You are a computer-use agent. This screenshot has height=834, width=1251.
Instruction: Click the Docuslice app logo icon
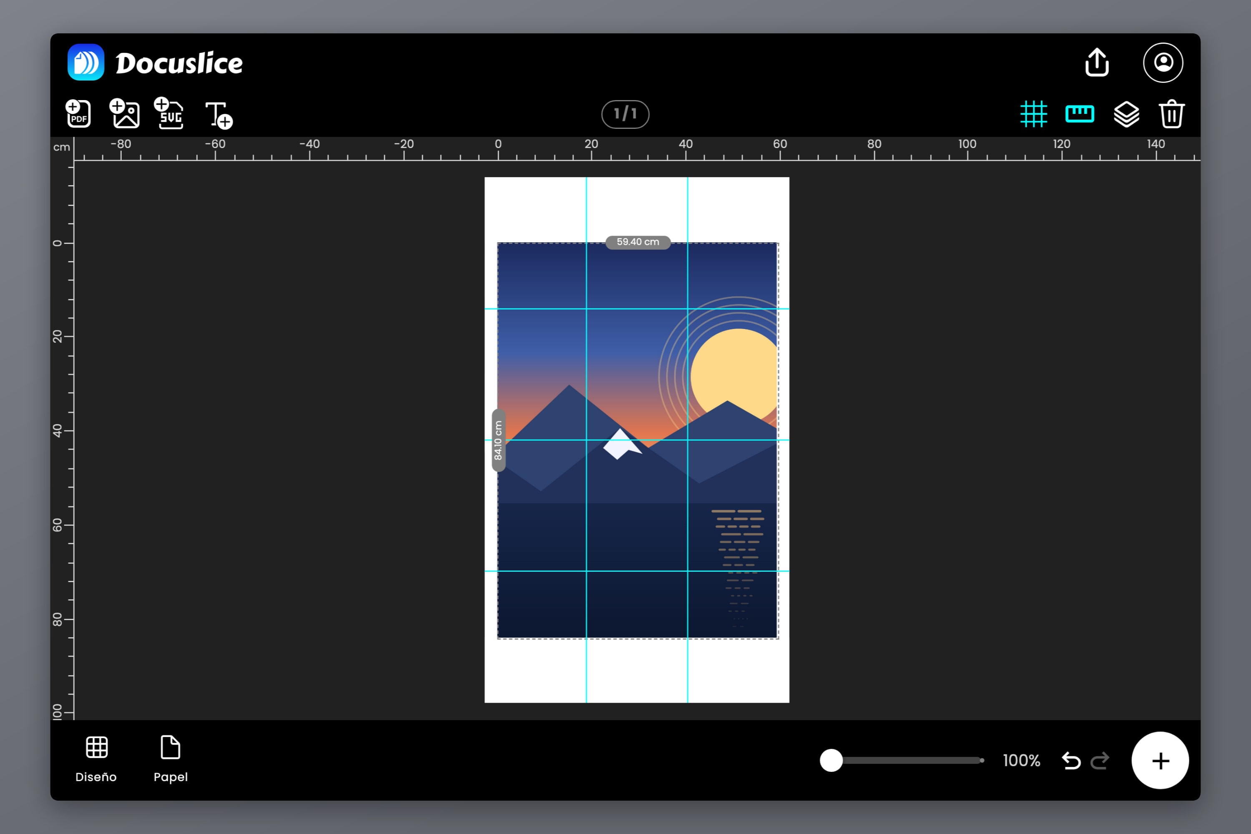click(x=85, y=62)
